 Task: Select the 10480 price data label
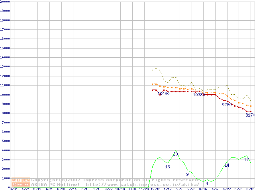point(163,94)
